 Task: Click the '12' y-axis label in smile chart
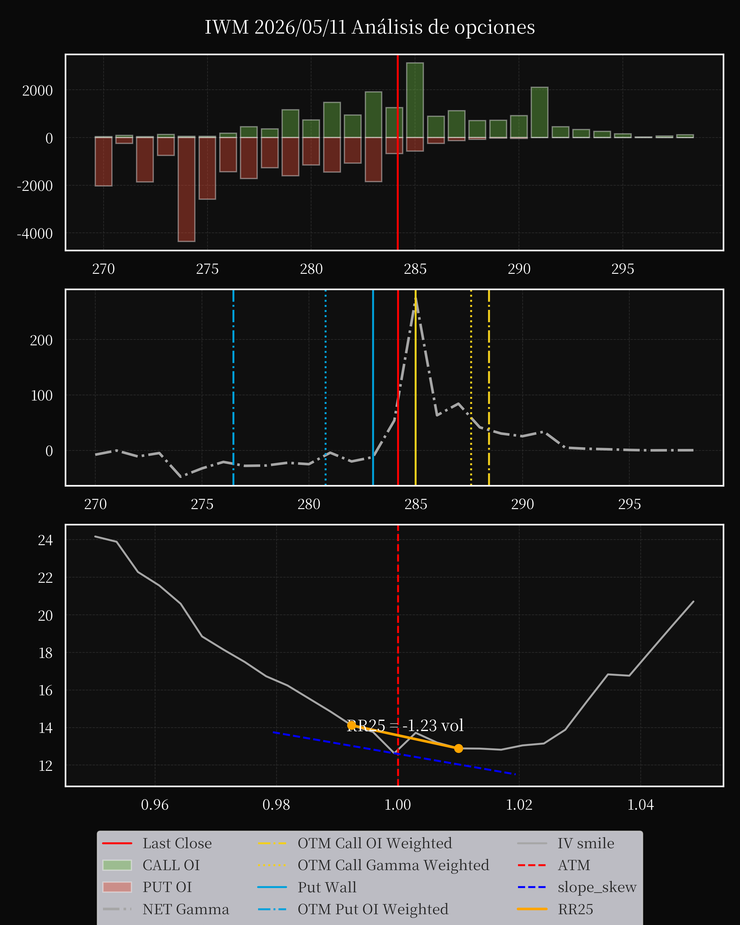[45, 766]
